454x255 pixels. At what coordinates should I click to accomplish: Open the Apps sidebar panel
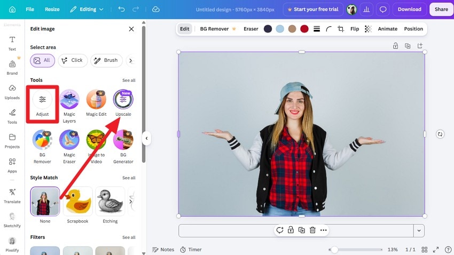click(x=12, y=165)
